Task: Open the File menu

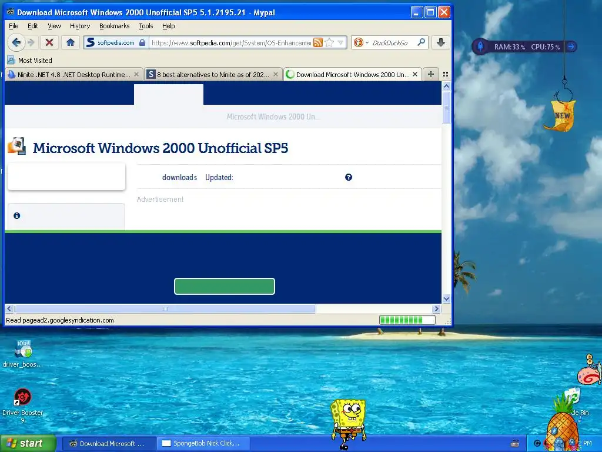Action: [x=14, y=26]
